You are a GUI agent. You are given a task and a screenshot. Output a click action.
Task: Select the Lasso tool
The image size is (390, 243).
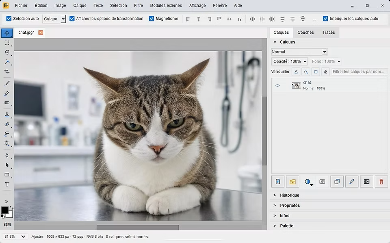point(7,52)
